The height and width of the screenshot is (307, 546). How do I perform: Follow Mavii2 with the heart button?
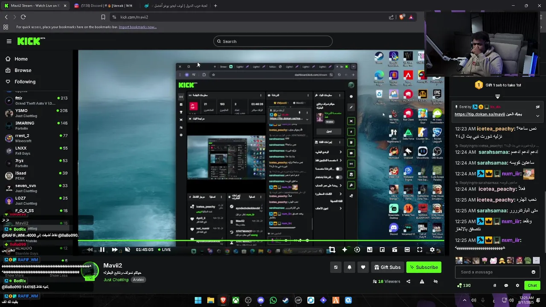click(x=363, y=267)
